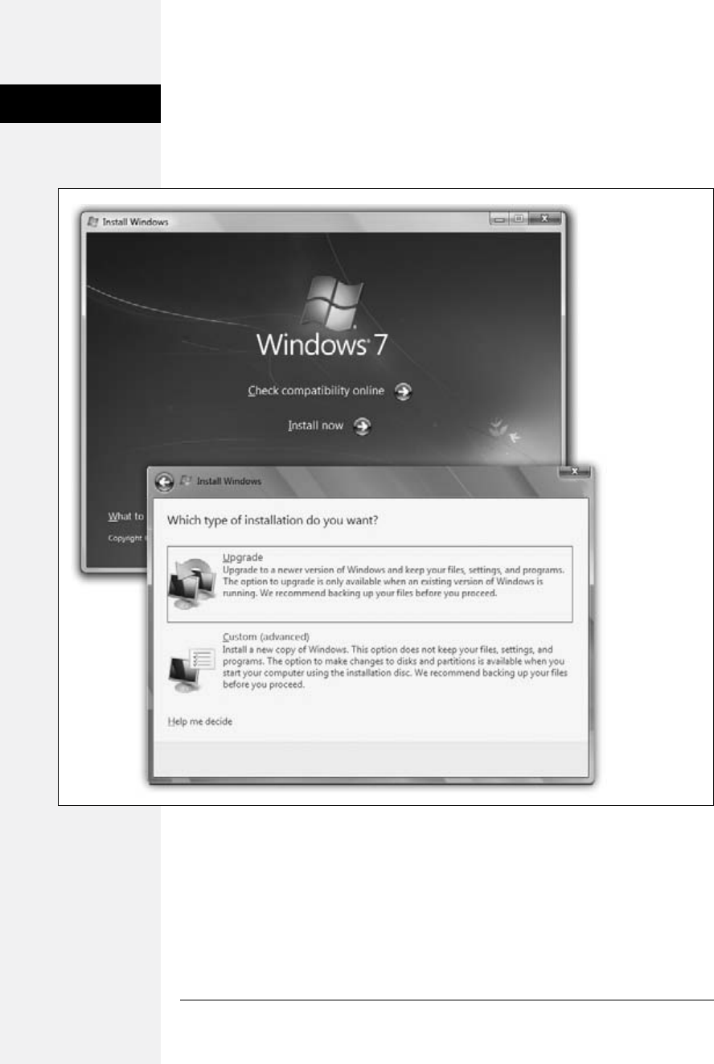Click the small setup icon in front dialog title
The width and height of the screenshot is (714, 1064).
tap(187, 481)
